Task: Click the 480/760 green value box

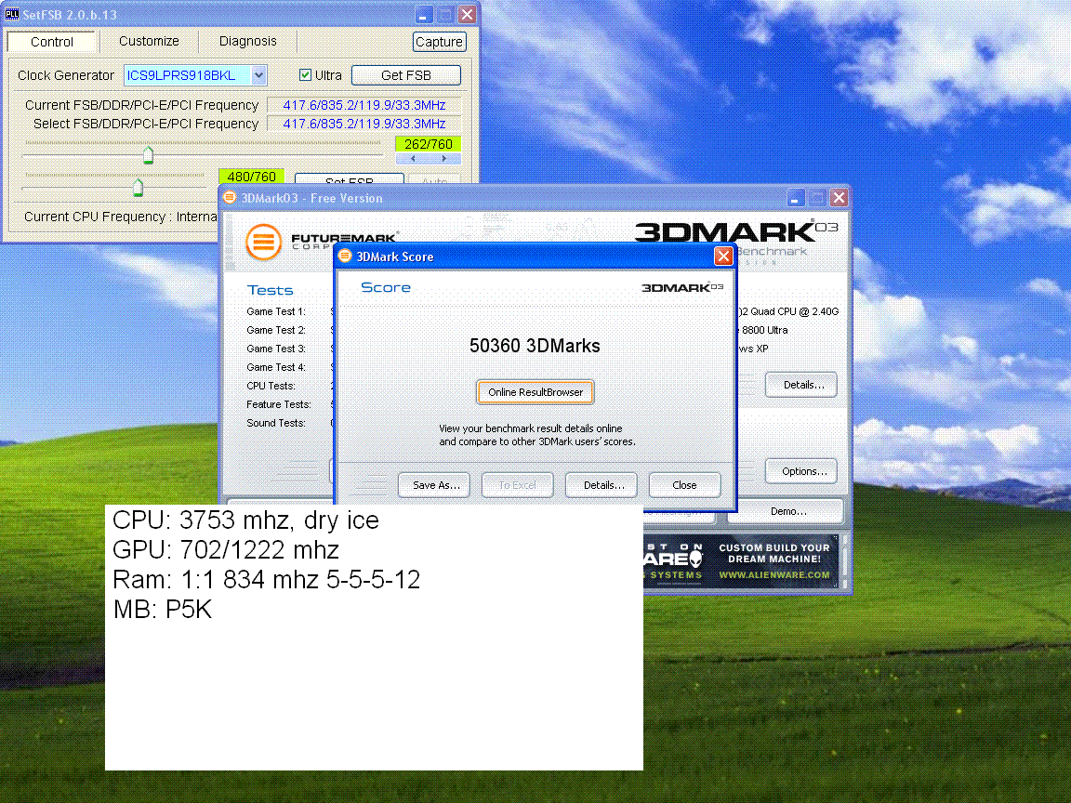Action: pyautogui.click(x=251, y=177)
